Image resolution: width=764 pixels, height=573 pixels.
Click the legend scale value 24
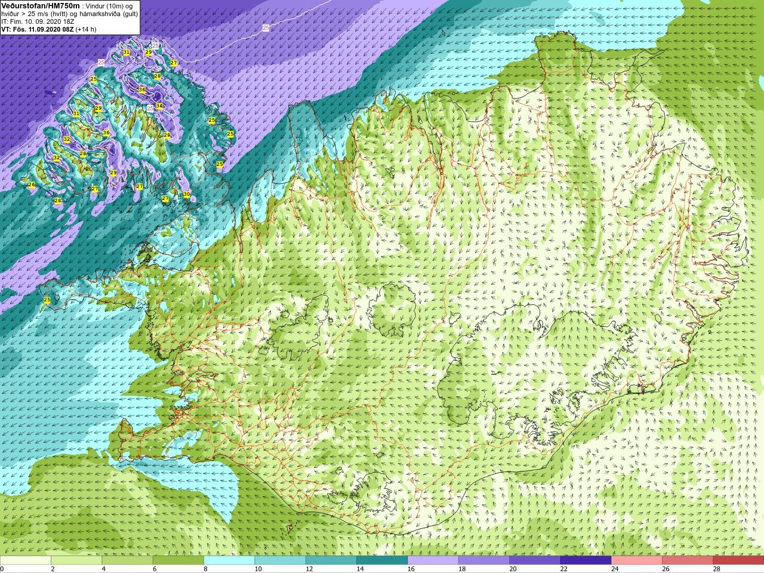tap(615, 569)
